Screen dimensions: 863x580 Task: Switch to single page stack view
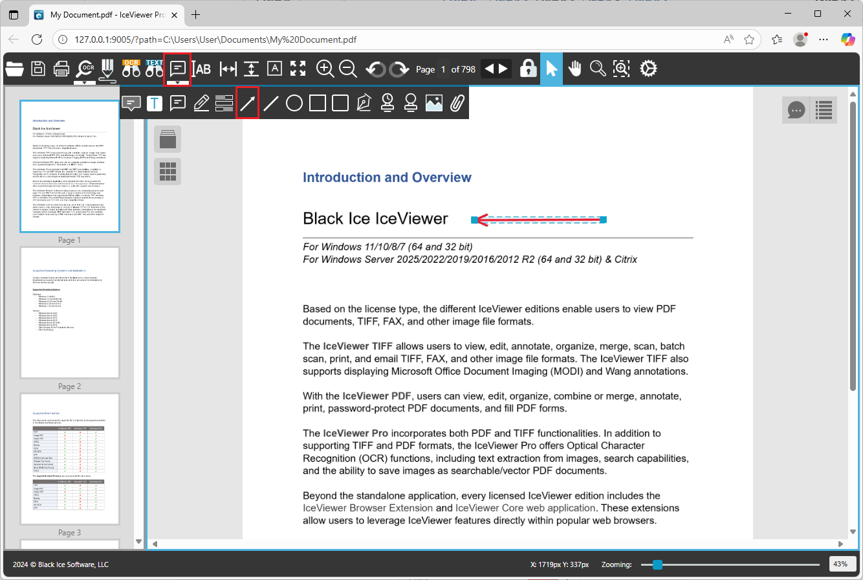click(x=168, y=139)
